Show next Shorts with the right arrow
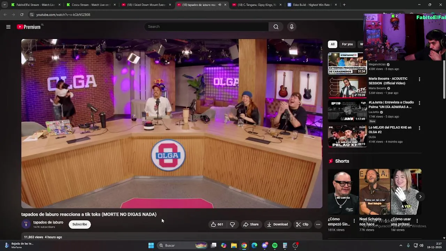Image resolution: width=446 pixels, height=251 pixels. coord(420,197)
